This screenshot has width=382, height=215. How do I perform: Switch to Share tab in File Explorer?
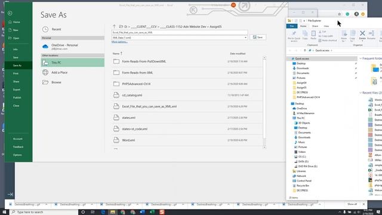[315, 26]
